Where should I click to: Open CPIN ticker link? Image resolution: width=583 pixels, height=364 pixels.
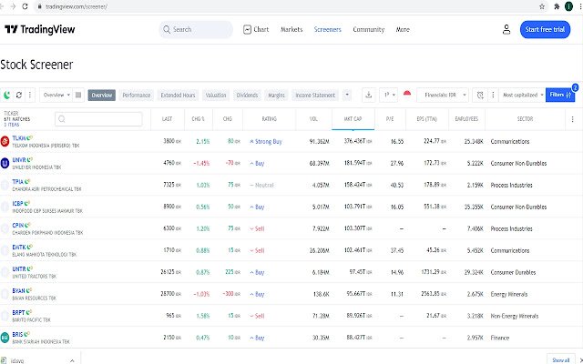pyautogui.click(x=18, y=226)
